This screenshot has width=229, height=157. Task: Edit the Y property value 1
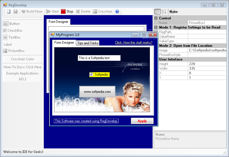207,78
